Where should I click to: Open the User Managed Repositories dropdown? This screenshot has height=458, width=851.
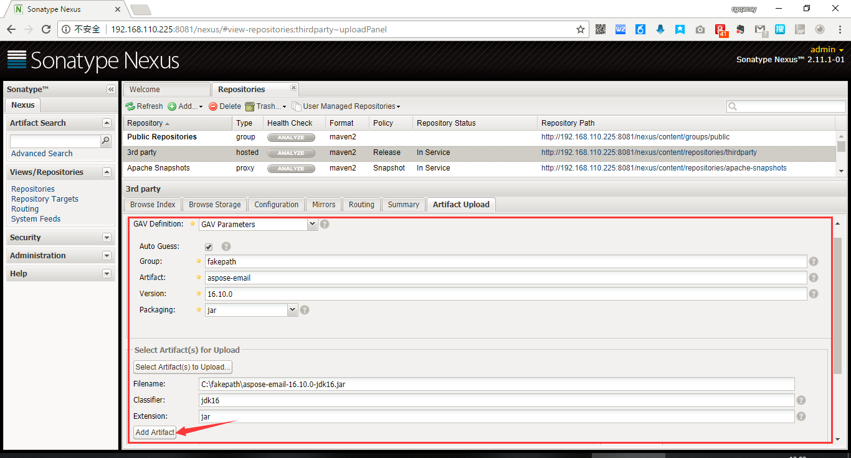point(346,106)
